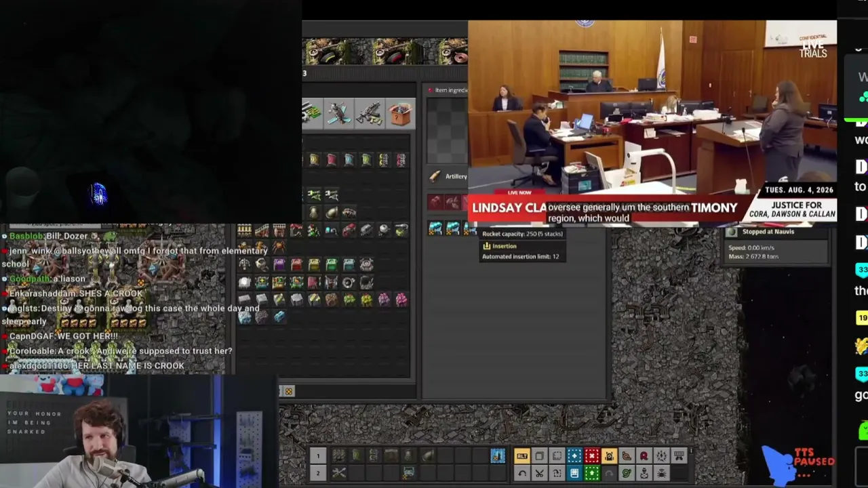Click the greyed redo arrow shortcut
The width and height of the screenshot is (868, 488).
609,473
